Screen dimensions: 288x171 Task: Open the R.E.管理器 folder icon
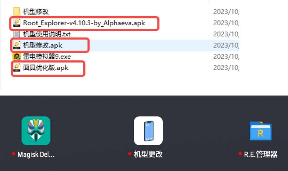pos(261,131)
